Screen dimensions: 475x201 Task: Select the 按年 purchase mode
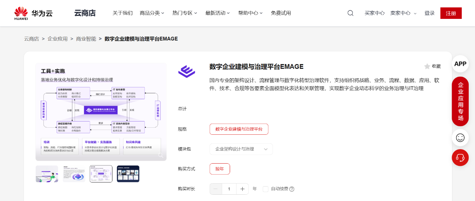(x=220, y=169)
